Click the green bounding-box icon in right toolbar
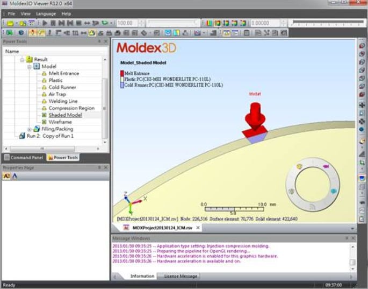 point(362,162)
